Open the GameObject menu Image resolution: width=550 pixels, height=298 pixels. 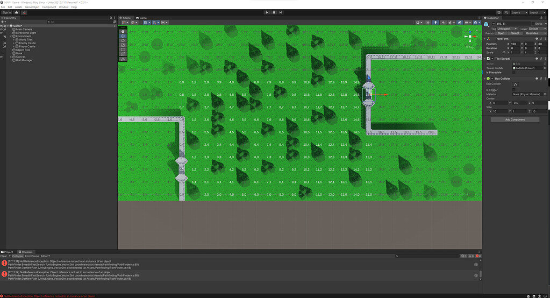coord(32,7)
